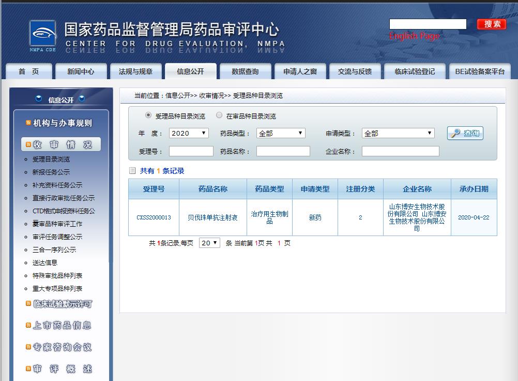Open 补充资料任务公示 in the sidebar
Screen dimensions: 518x381
coord(57,185)
